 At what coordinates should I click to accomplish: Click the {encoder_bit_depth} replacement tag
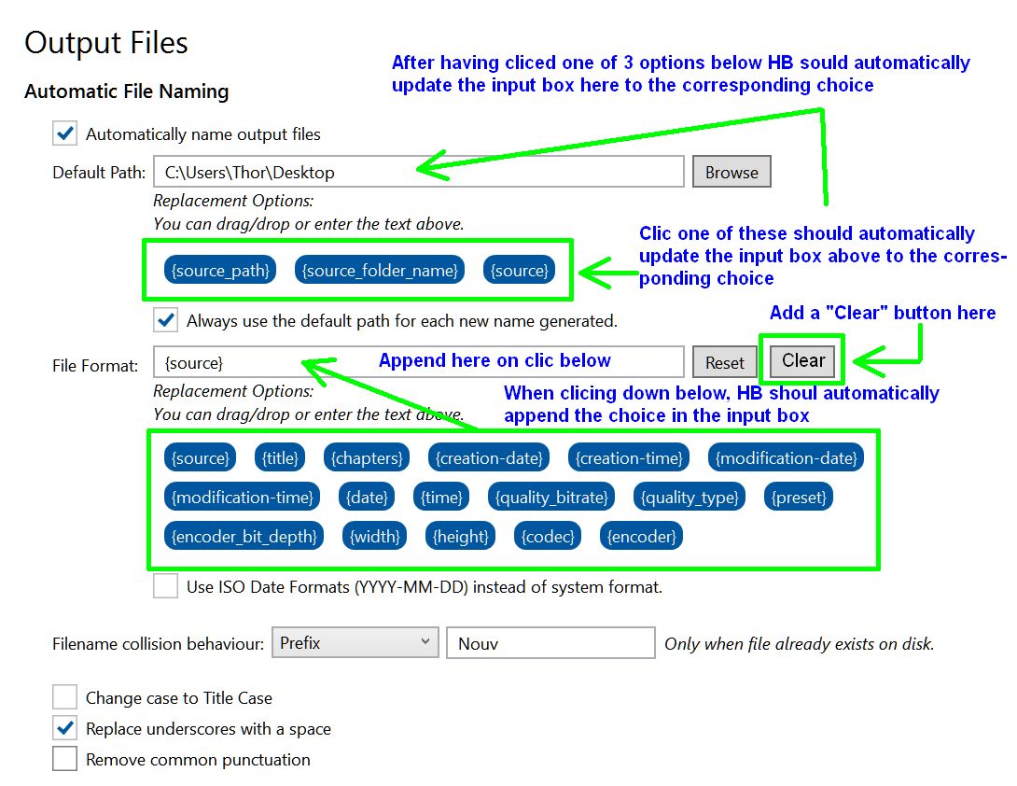point(244,536)
